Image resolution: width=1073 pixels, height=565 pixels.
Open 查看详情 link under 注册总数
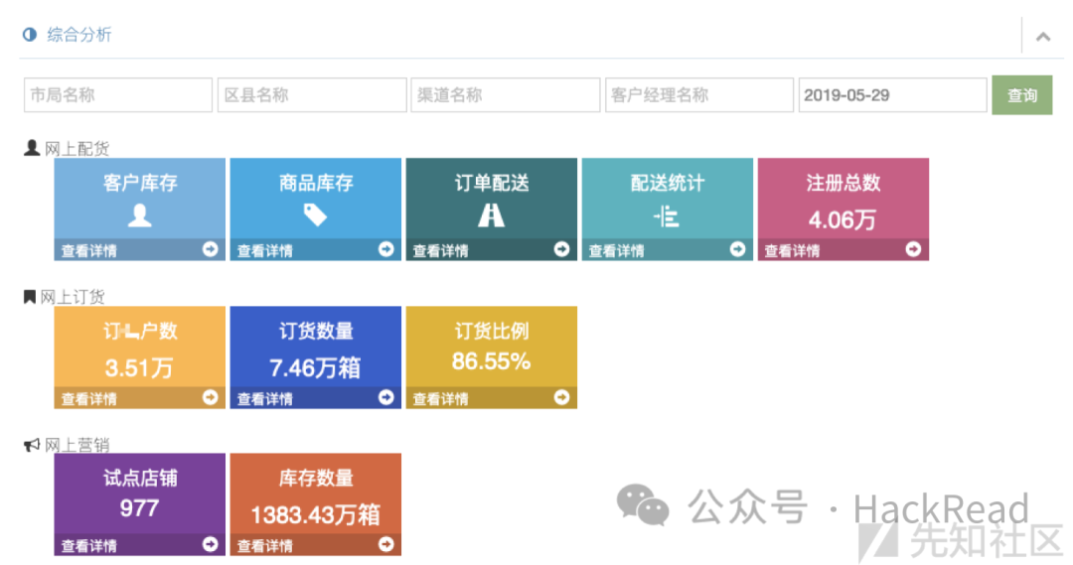coord(793,251)
